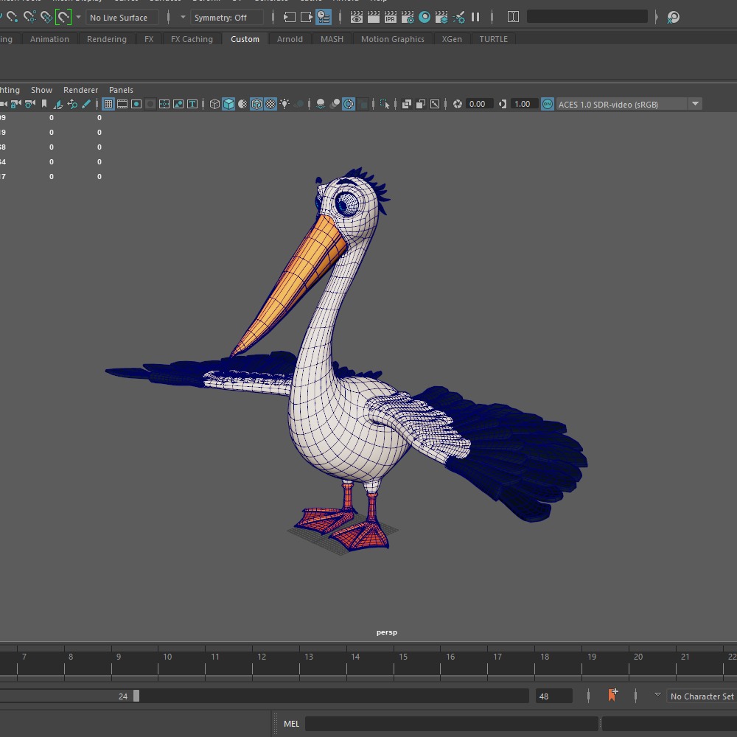Click the pause viewport update icon

[475, 18]
